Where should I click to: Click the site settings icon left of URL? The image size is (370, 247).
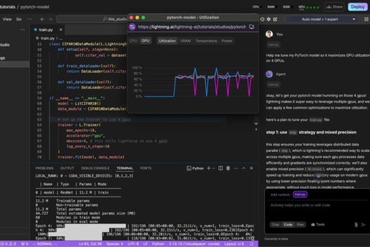132,27
